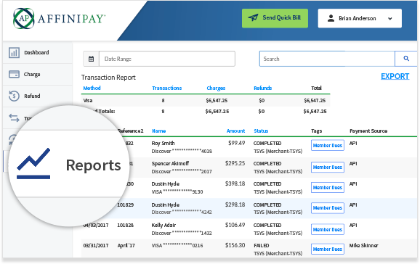Click the calendar icon beside Date Range
This screenshot has height=264, width=420.
point(91,59)
